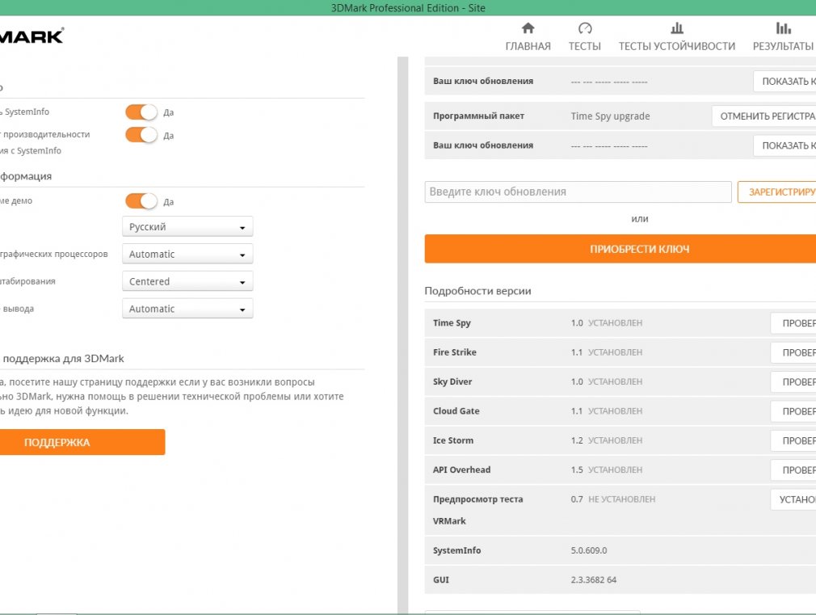Click show-key button directly below Time Spy upgrade row
This screenshot has width=816, height=615.
tap(784, 145)
